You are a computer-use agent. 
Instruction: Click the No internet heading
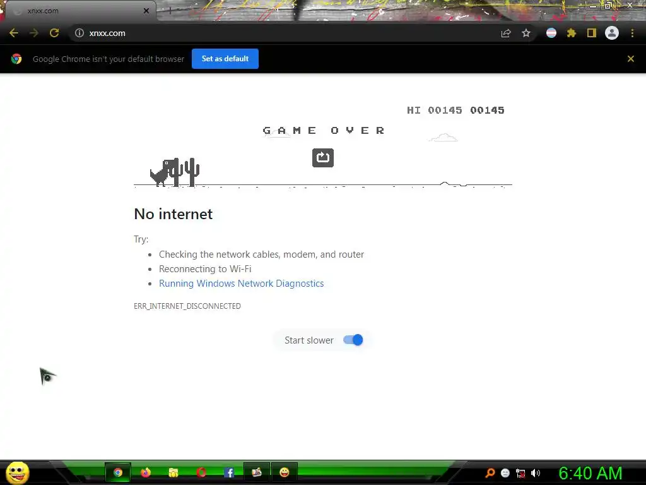pos(173,214)
